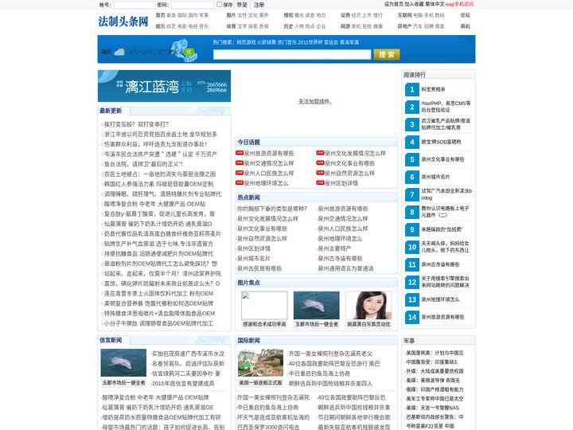Click rank number 14 badge in 阅读排行
The image size is (573, 430).
(412, 318)
